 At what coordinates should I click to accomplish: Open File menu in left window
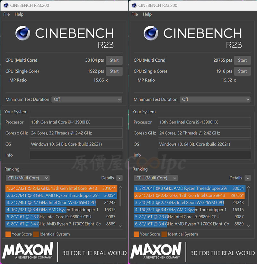(x=6, y=14)
